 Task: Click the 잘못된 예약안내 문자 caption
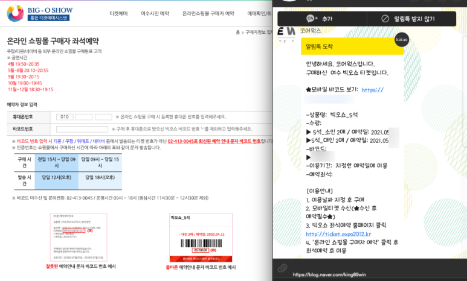point(81,267)
